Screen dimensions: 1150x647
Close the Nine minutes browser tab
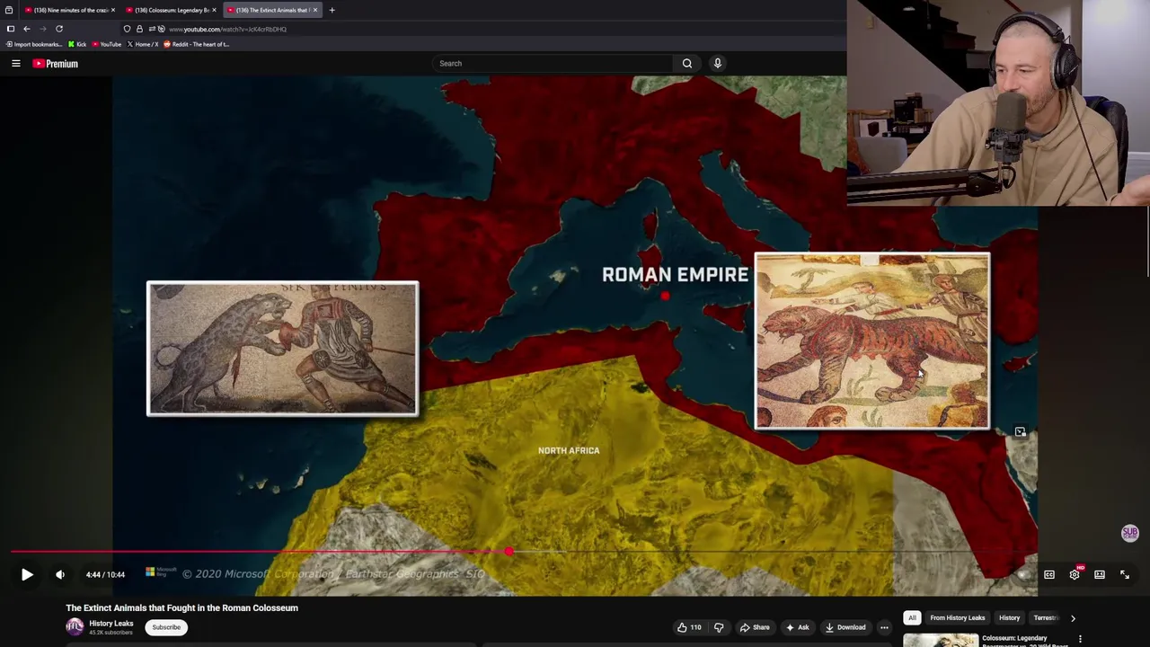tap(113, 10)
